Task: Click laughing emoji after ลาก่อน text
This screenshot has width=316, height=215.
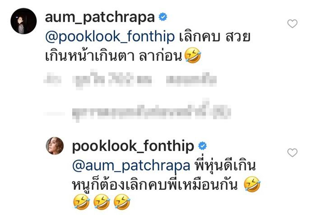Action: point(193,56)
